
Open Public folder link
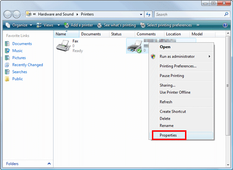click(18, 79)
